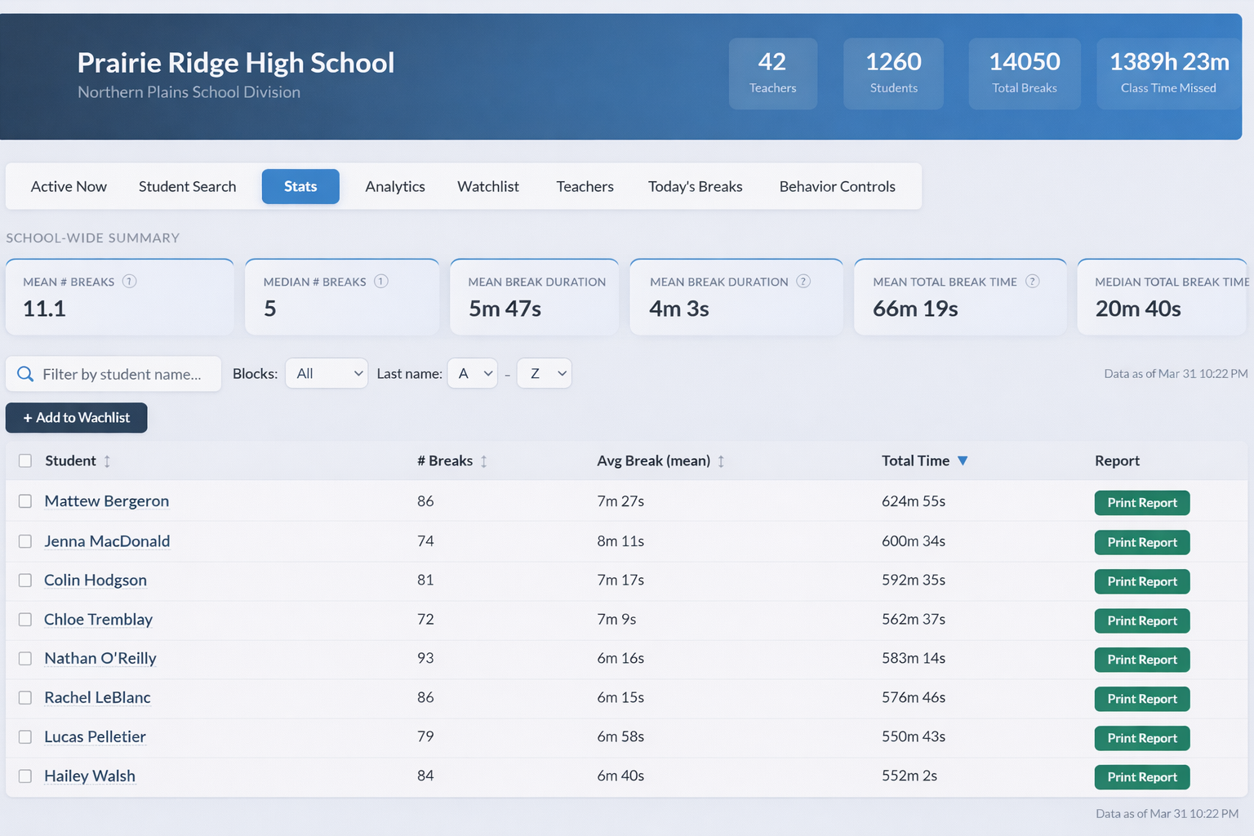This screenshot has height=836, width=1254.
Task: Open Jenna MacDonald's student profile link
Action: tap(107, 541)
